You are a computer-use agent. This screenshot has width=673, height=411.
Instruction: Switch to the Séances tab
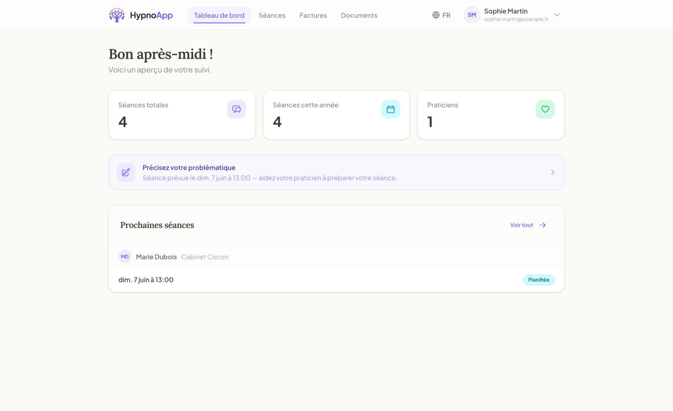point(272,15)
